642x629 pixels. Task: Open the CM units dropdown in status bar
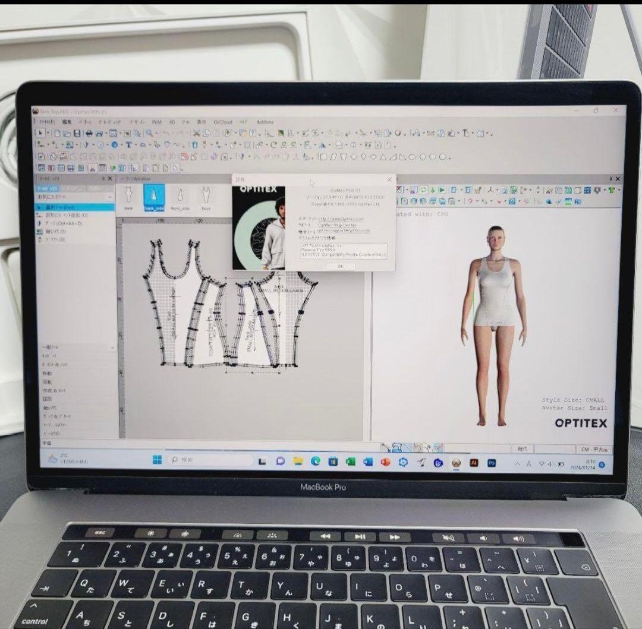coord(593,449)
